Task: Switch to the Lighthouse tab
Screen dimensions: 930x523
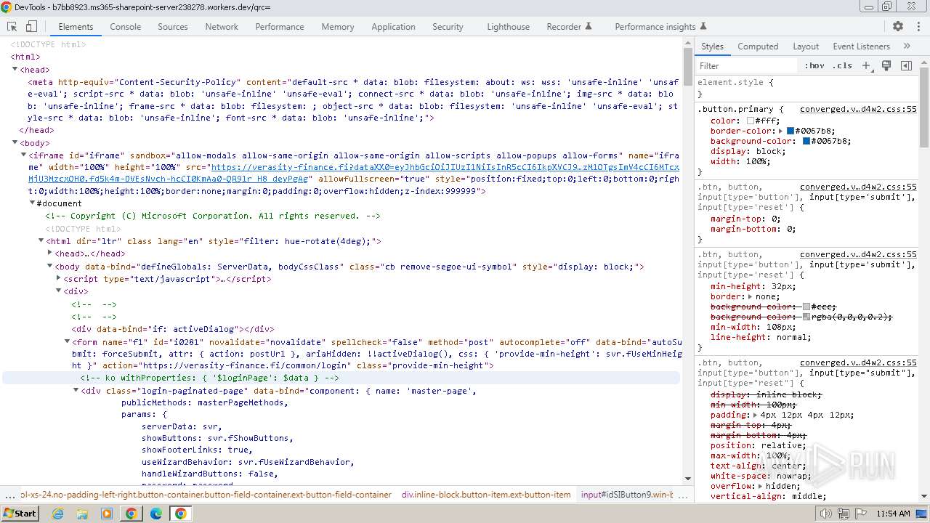Action: pyautogui.click(x=508, y=26)
